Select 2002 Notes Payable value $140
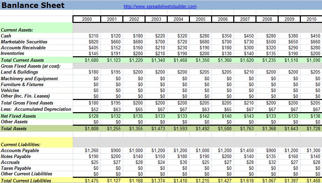The height and width of the screenshot is (183, 322). coord(138,157)
